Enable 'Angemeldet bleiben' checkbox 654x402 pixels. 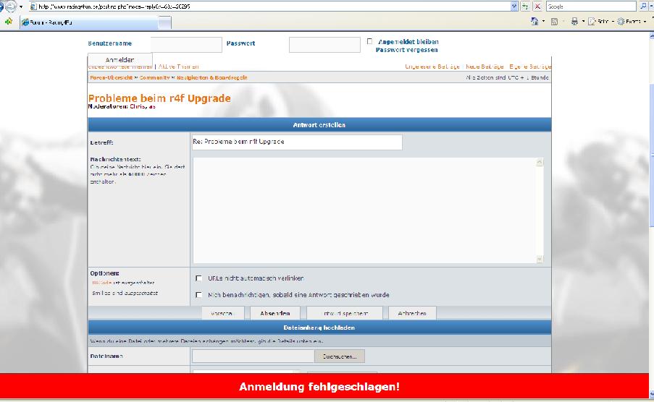(x=370, y=42)
